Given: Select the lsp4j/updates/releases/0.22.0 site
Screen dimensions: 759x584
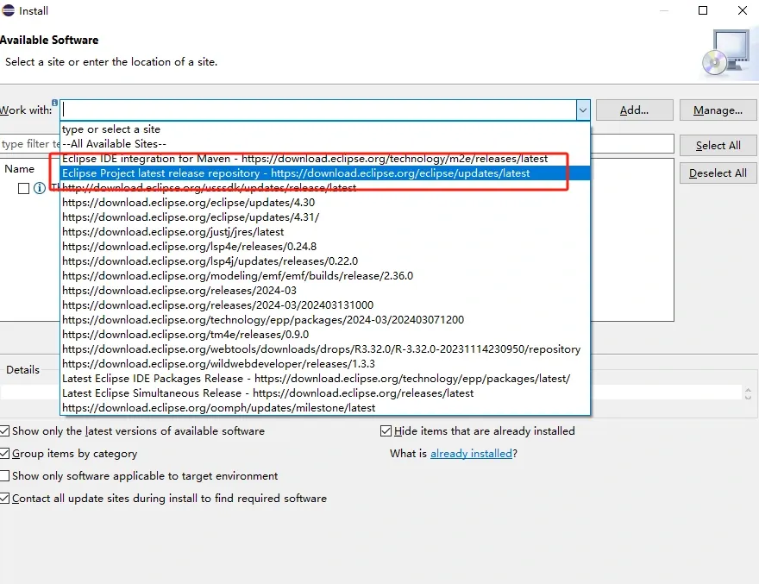Looking at the screenshot, I should [x=325, y=261].
